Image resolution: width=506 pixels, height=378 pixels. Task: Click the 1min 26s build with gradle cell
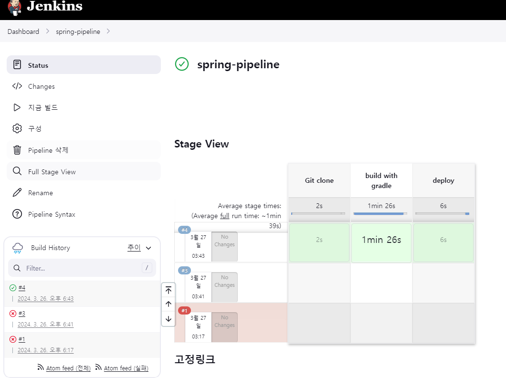coord(381,242)
